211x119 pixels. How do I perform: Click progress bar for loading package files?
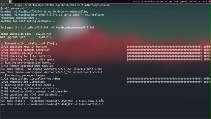point(165,53)
